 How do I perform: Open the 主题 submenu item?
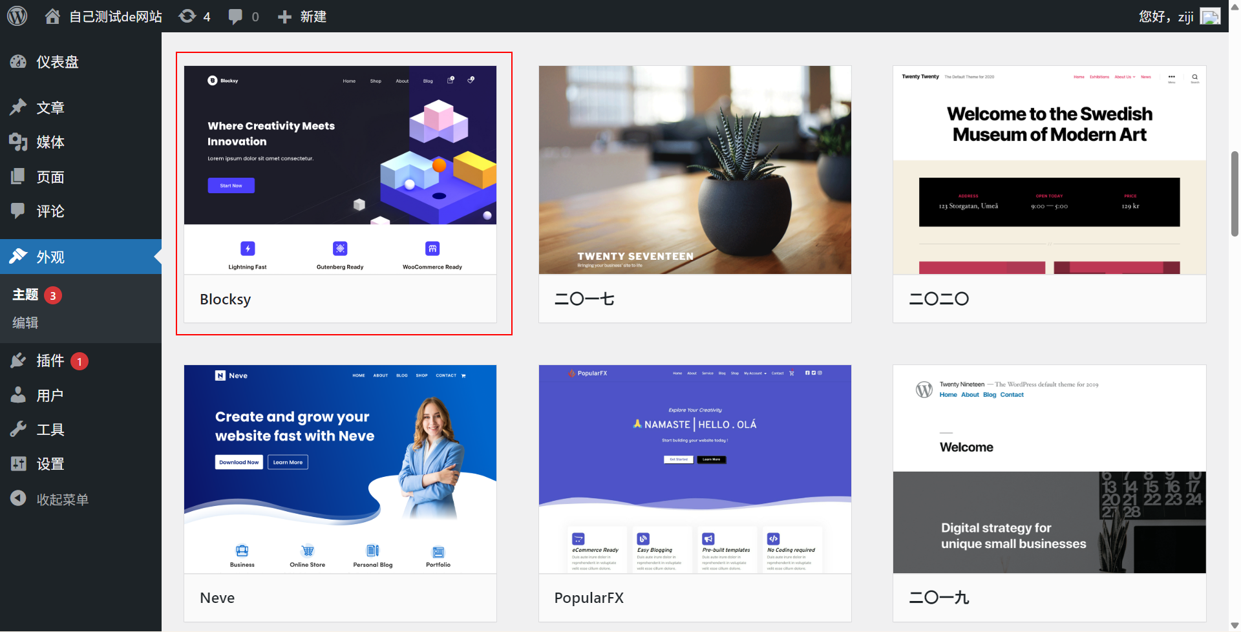[26, 295]
